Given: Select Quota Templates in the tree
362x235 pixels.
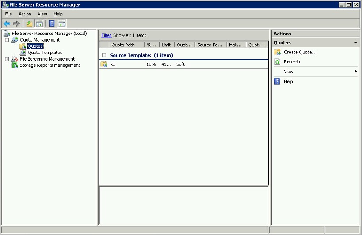Looking at the screenshot, I should coord(45,53).
